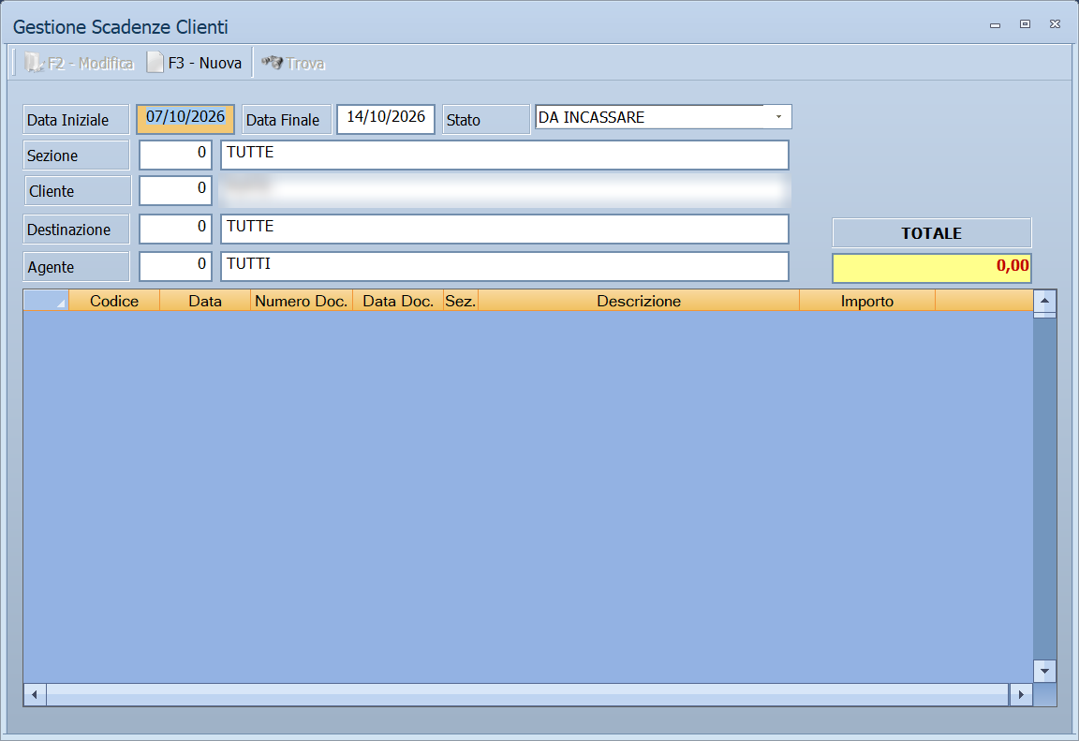Sort by the Data column header
The width and height of the screenshot is (1079, 741).
(205, 301)
